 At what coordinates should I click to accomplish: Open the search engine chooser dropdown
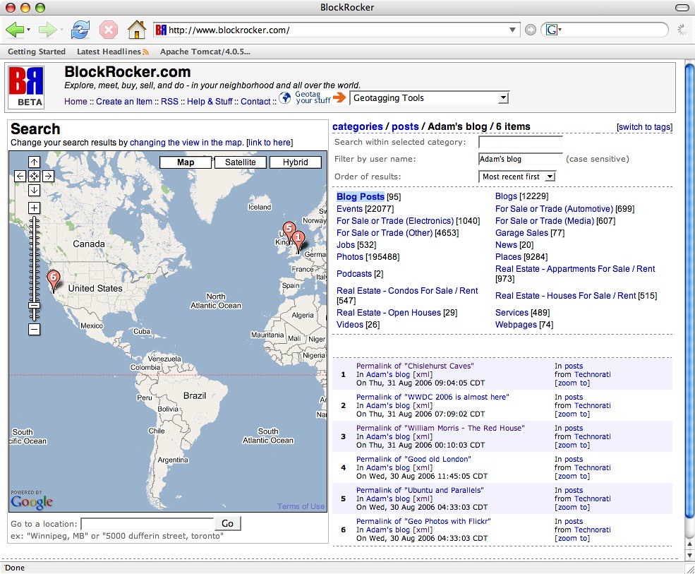[554, 30]
